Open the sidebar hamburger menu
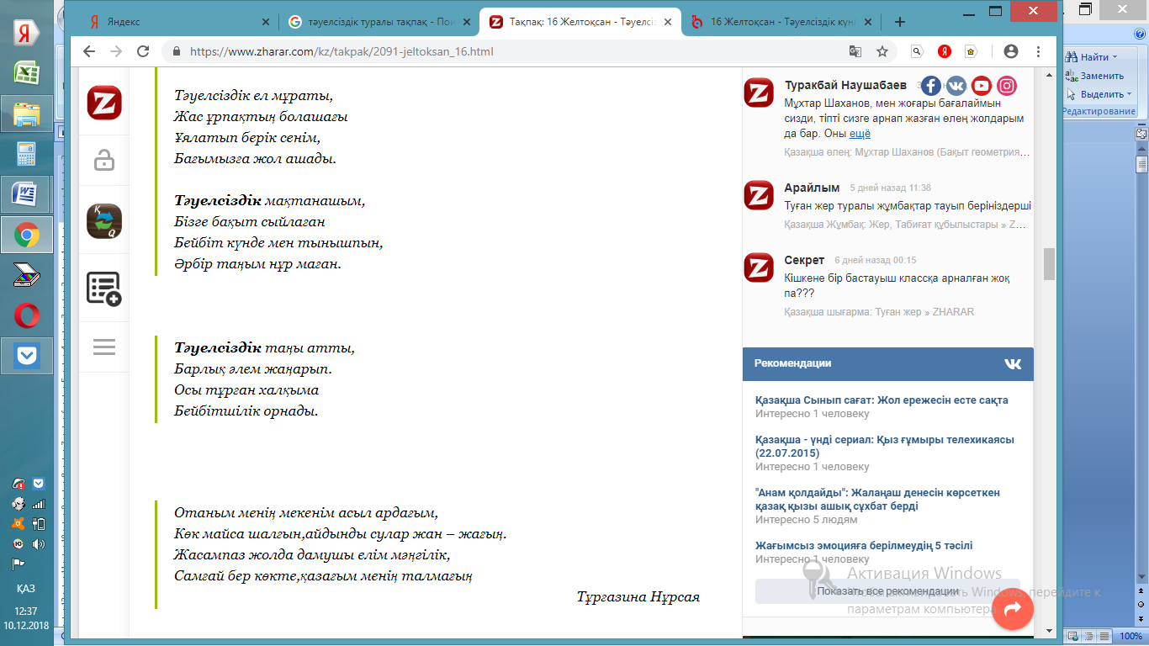This screenshot has height=646, width=1149. [x=104, y=347]
